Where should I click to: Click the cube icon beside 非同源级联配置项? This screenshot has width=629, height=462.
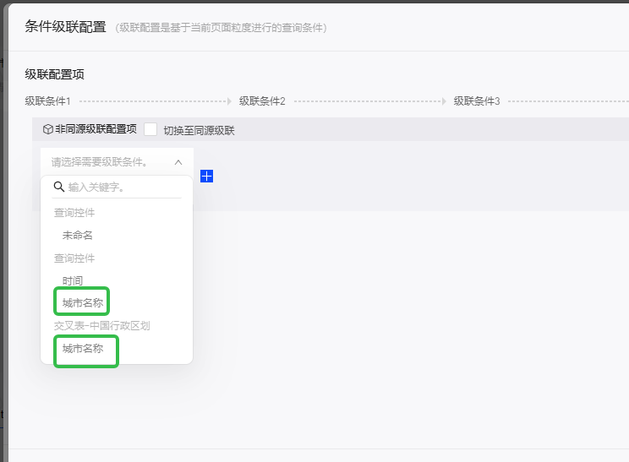47,130
